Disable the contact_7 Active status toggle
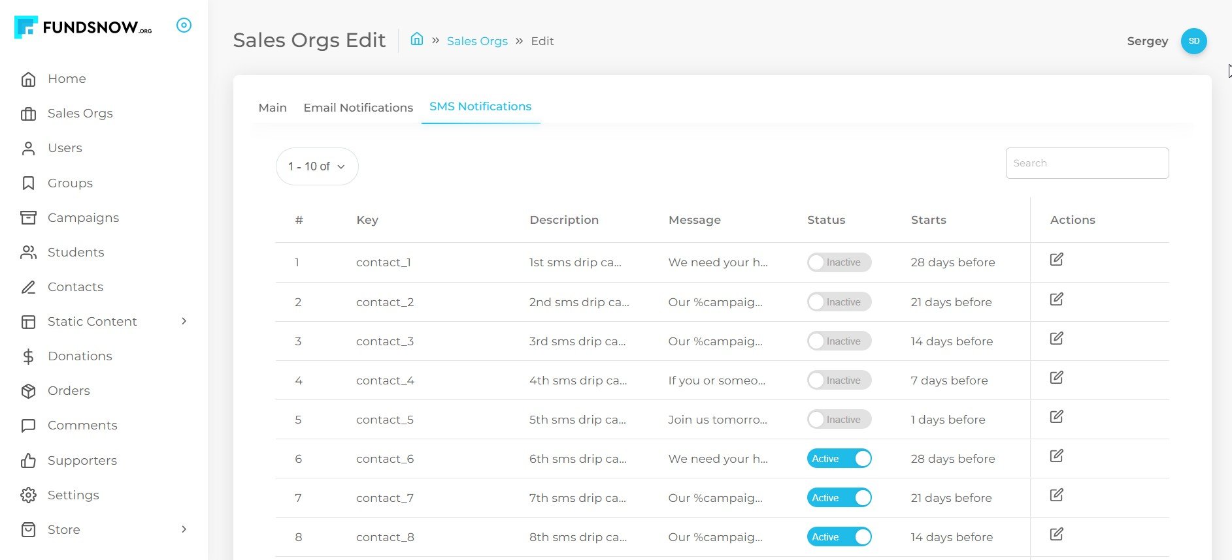1232x560 pixels. (x=839, y=498)
